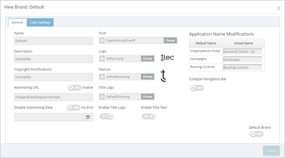Click the Actual Name column header

243,43
